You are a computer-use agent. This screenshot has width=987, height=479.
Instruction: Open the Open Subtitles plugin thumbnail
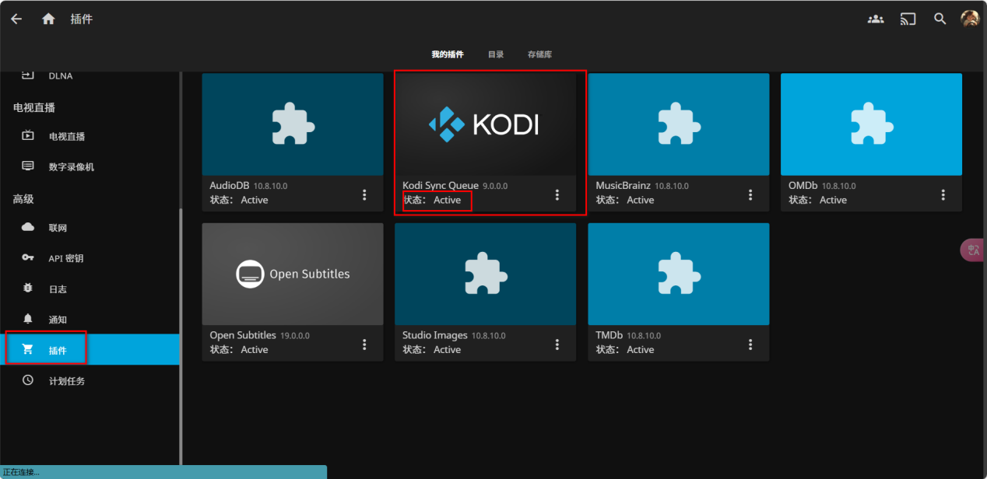tap(292, 274)
